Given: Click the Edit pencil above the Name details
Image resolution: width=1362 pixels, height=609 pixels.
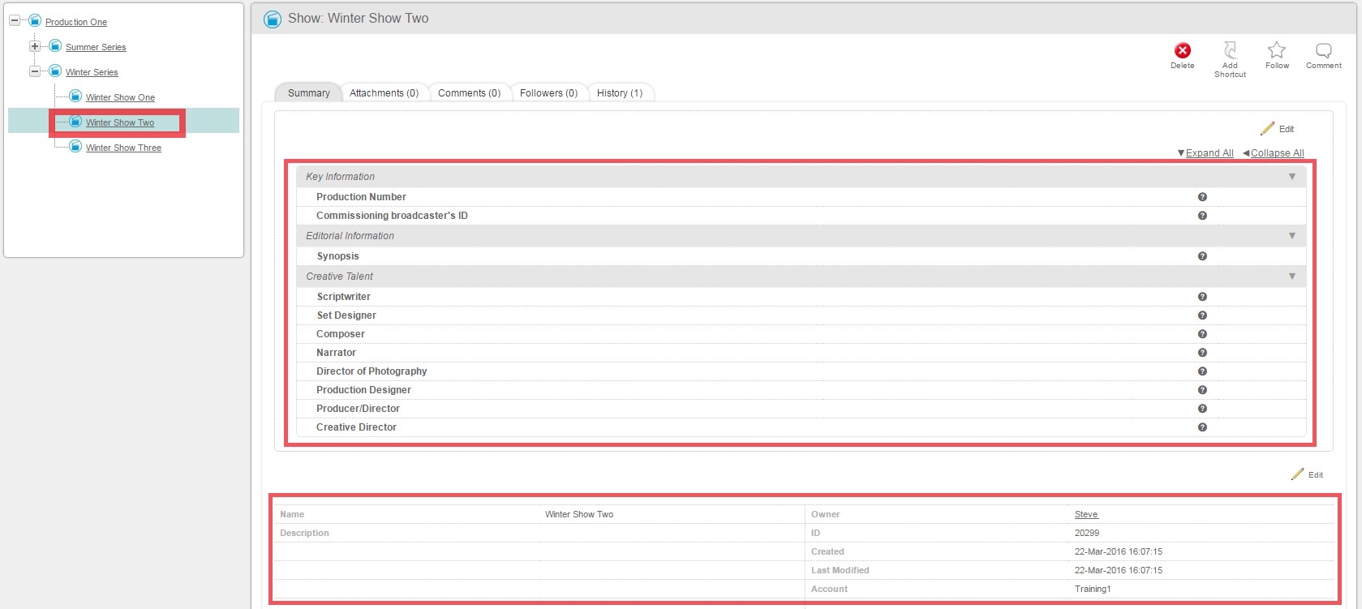Looking at the screenshot, I should point(1298,474).
